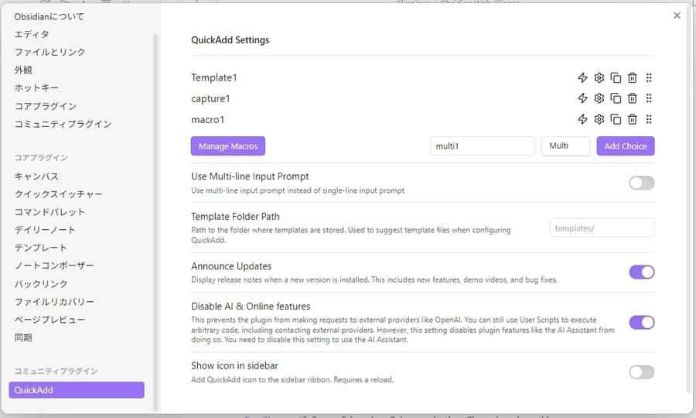
Task: Open macro1 configuration gear
Action: [599, 119]
